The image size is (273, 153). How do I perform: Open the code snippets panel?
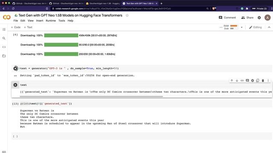click(x=4, y=47)
